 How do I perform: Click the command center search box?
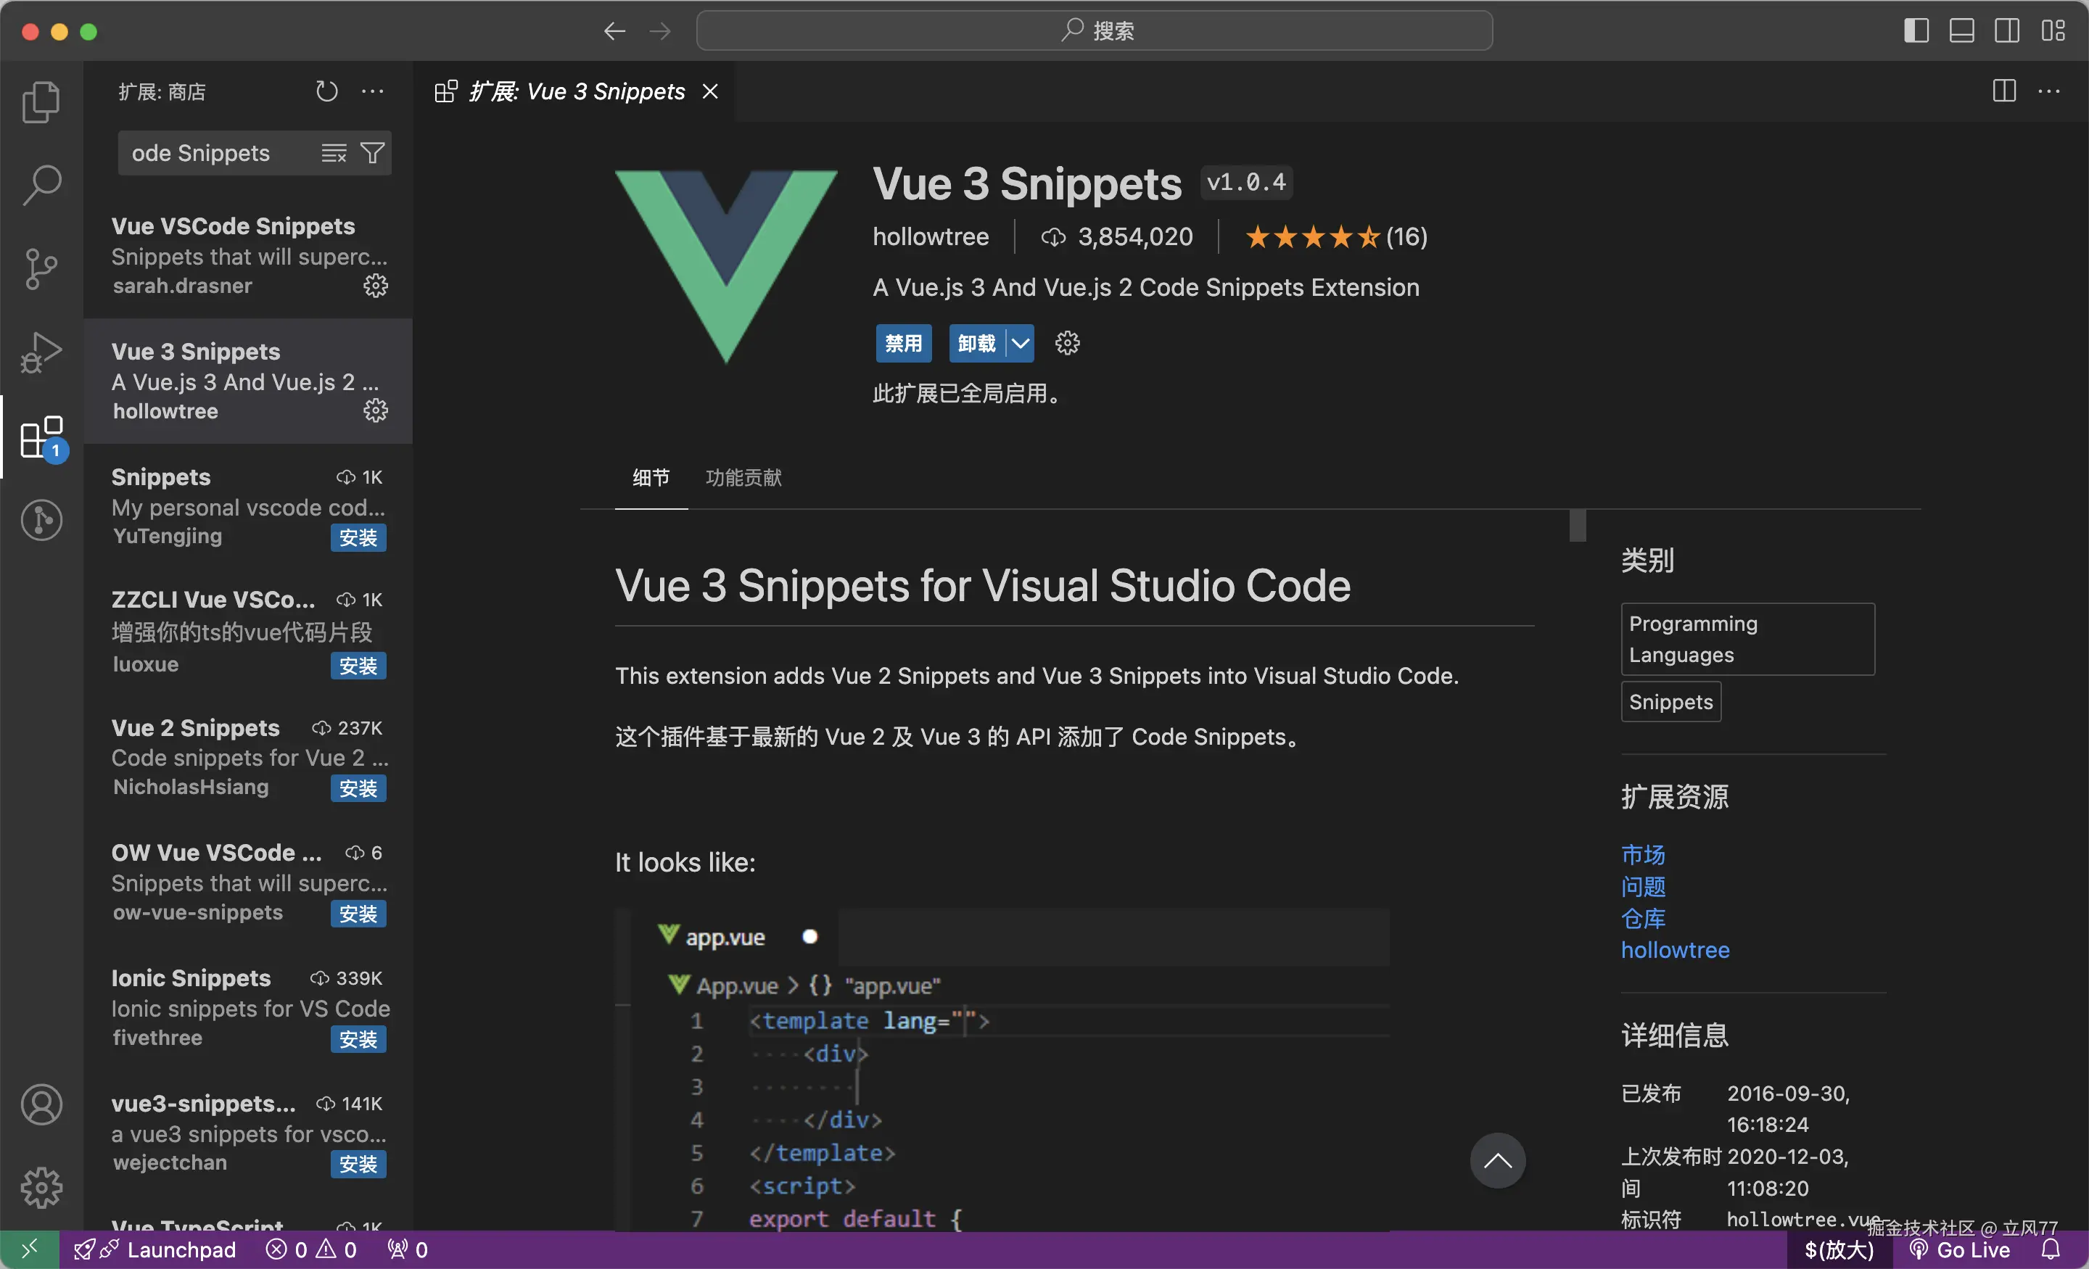[x=1094, y=31]
